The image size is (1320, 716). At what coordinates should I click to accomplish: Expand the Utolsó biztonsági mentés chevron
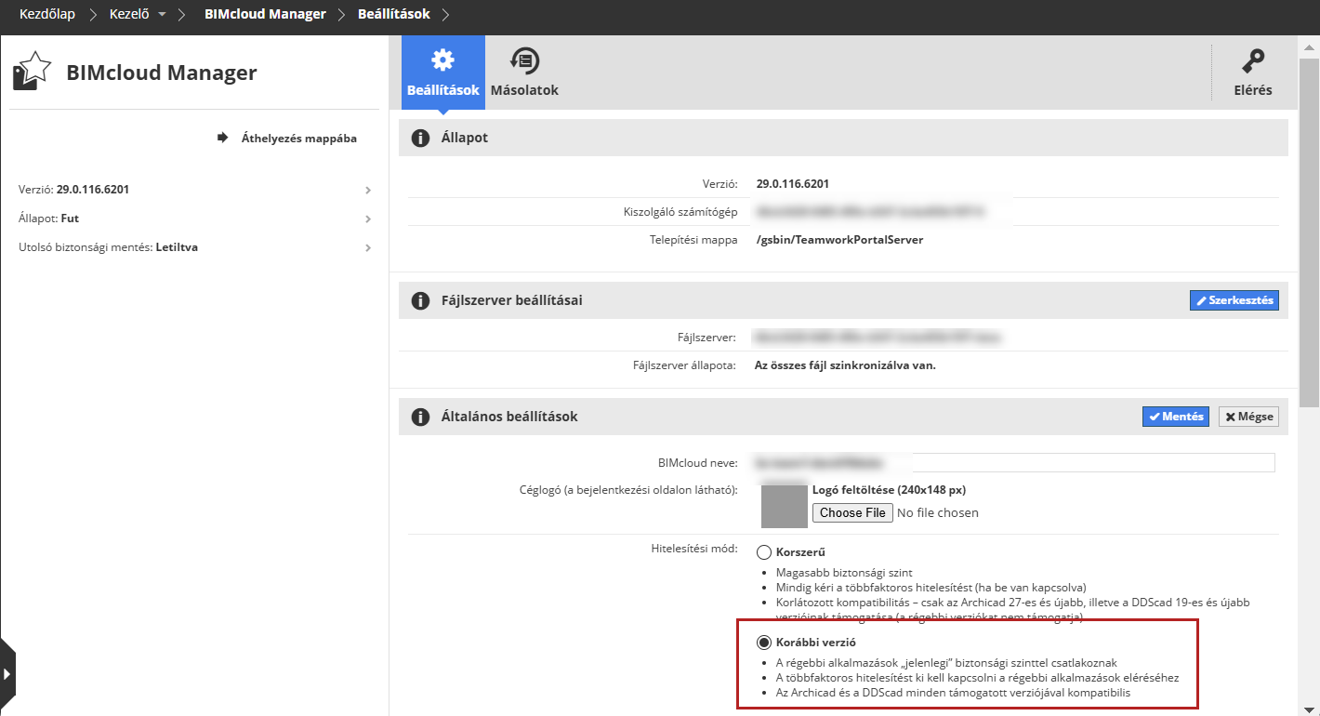(x=368, y=248)
